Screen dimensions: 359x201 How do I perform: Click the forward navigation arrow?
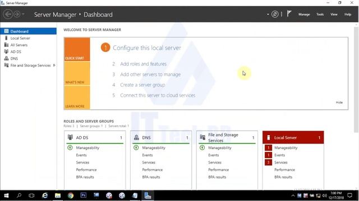[x=17, y=14]
